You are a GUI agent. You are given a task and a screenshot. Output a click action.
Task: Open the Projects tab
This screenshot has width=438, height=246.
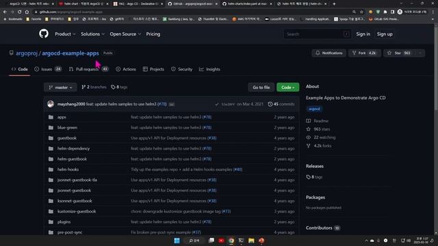(153, 69)
